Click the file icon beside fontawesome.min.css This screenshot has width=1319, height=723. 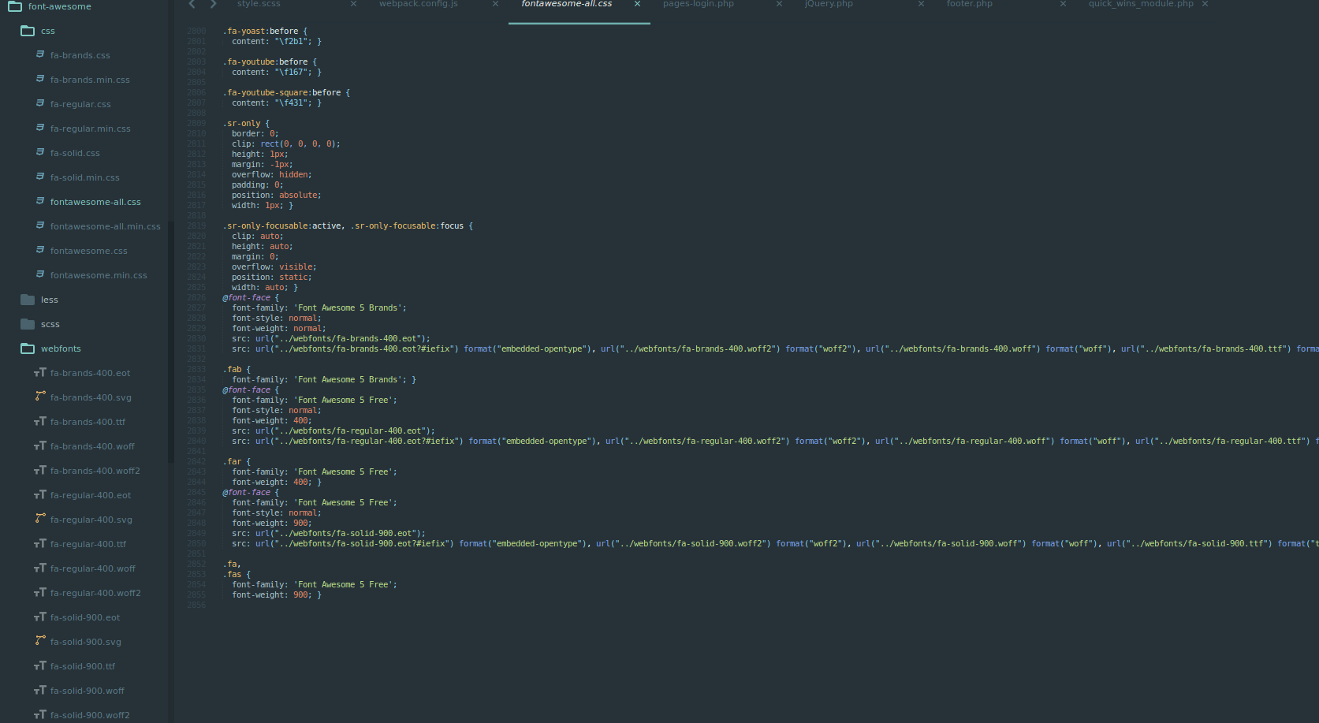click(x=40, y=274)
